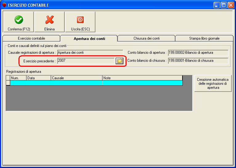Click the Causale registrazioni di apertura label
The image size is (236, 168).
[x=32, y=53]
